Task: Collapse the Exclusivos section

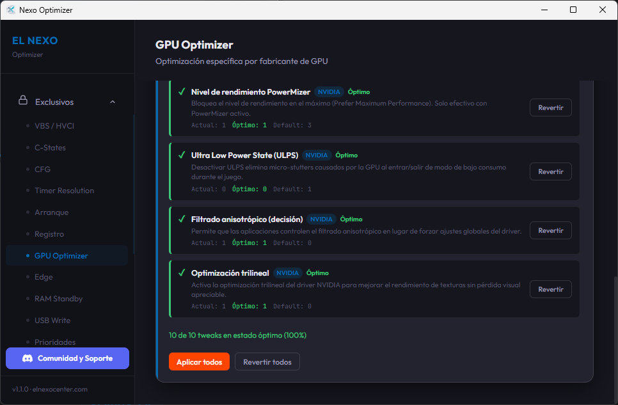Action: pos(113,102)
